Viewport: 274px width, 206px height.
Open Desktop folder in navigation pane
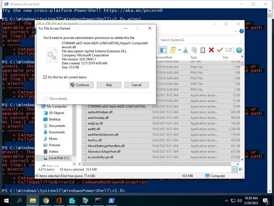point(52,119)
